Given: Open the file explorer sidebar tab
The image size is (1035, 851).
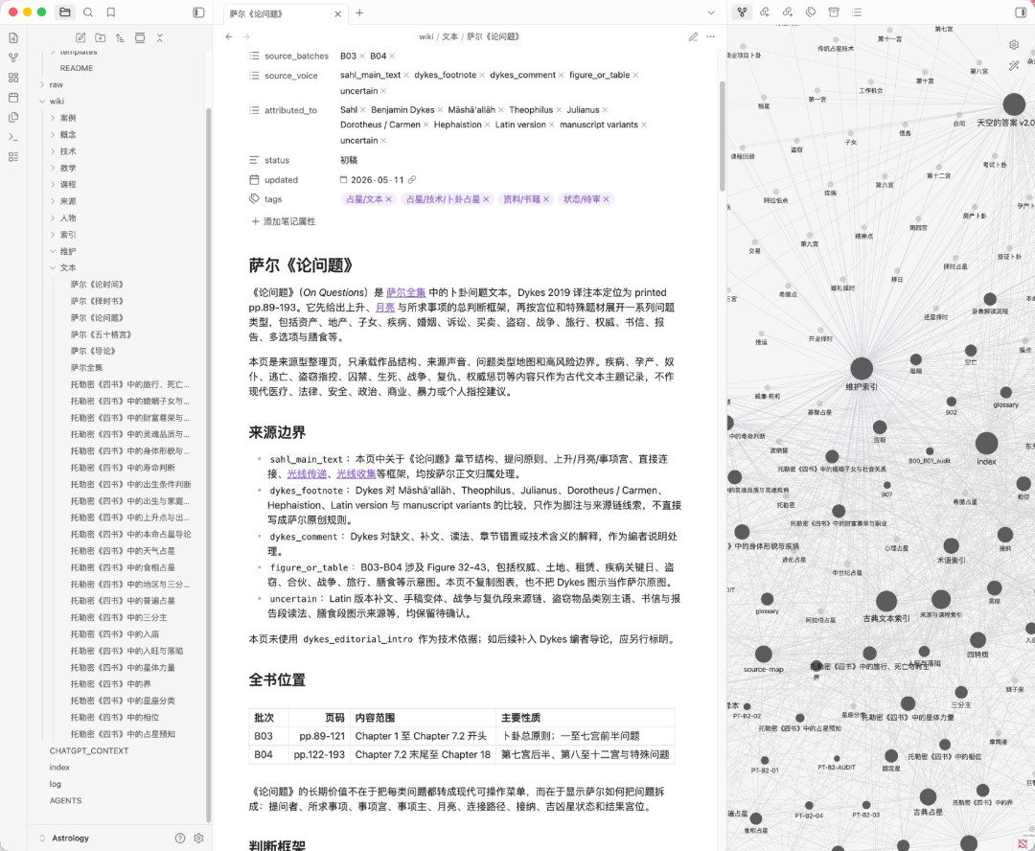Looking at the screenshot, I should pos(65,12).
